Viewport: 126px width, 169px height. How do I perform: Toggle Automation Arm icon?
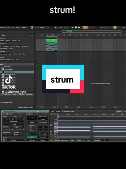coord(86,28)
